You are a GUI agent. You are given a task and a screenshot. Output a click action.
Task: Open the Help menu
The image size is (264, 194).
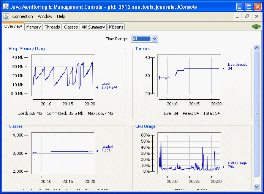pyautogui.click(x=61, y=16)
